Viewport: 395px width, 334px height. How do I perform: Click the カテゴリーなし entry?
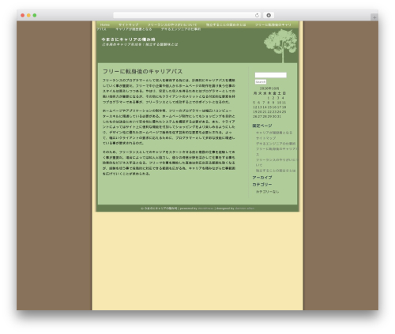tap(268, 192)
